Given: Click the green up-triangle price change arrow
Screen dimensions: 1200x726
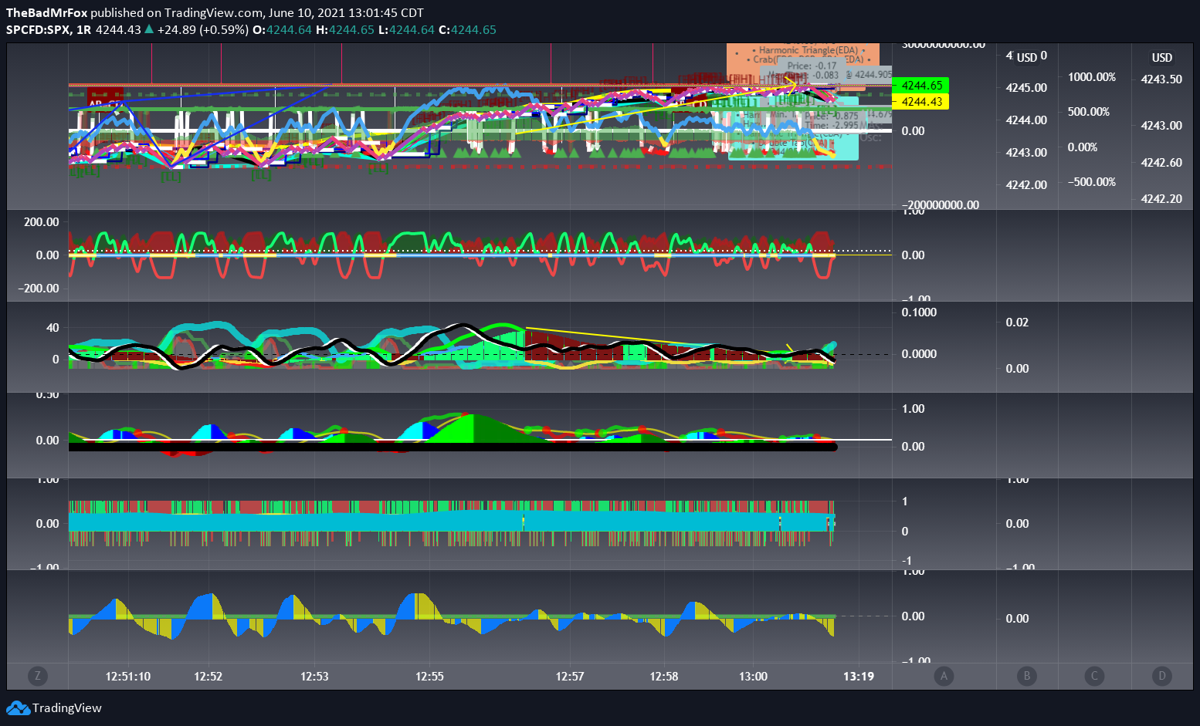Looking at the screenshot, I should coord(149,29).
